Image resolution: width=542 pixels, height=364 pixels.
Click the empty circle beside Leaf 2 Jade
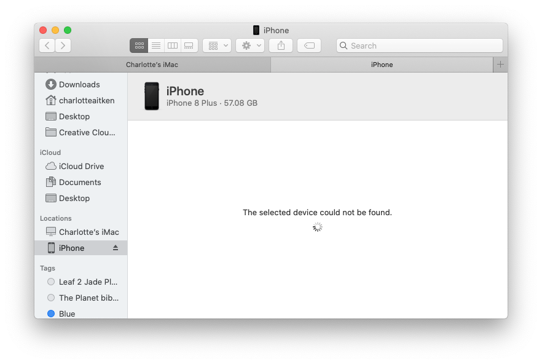click(51, 282)
